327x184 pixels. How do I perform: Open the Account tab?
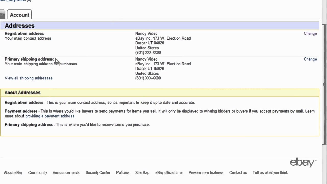pyautogui.click(x=19, y=15)
